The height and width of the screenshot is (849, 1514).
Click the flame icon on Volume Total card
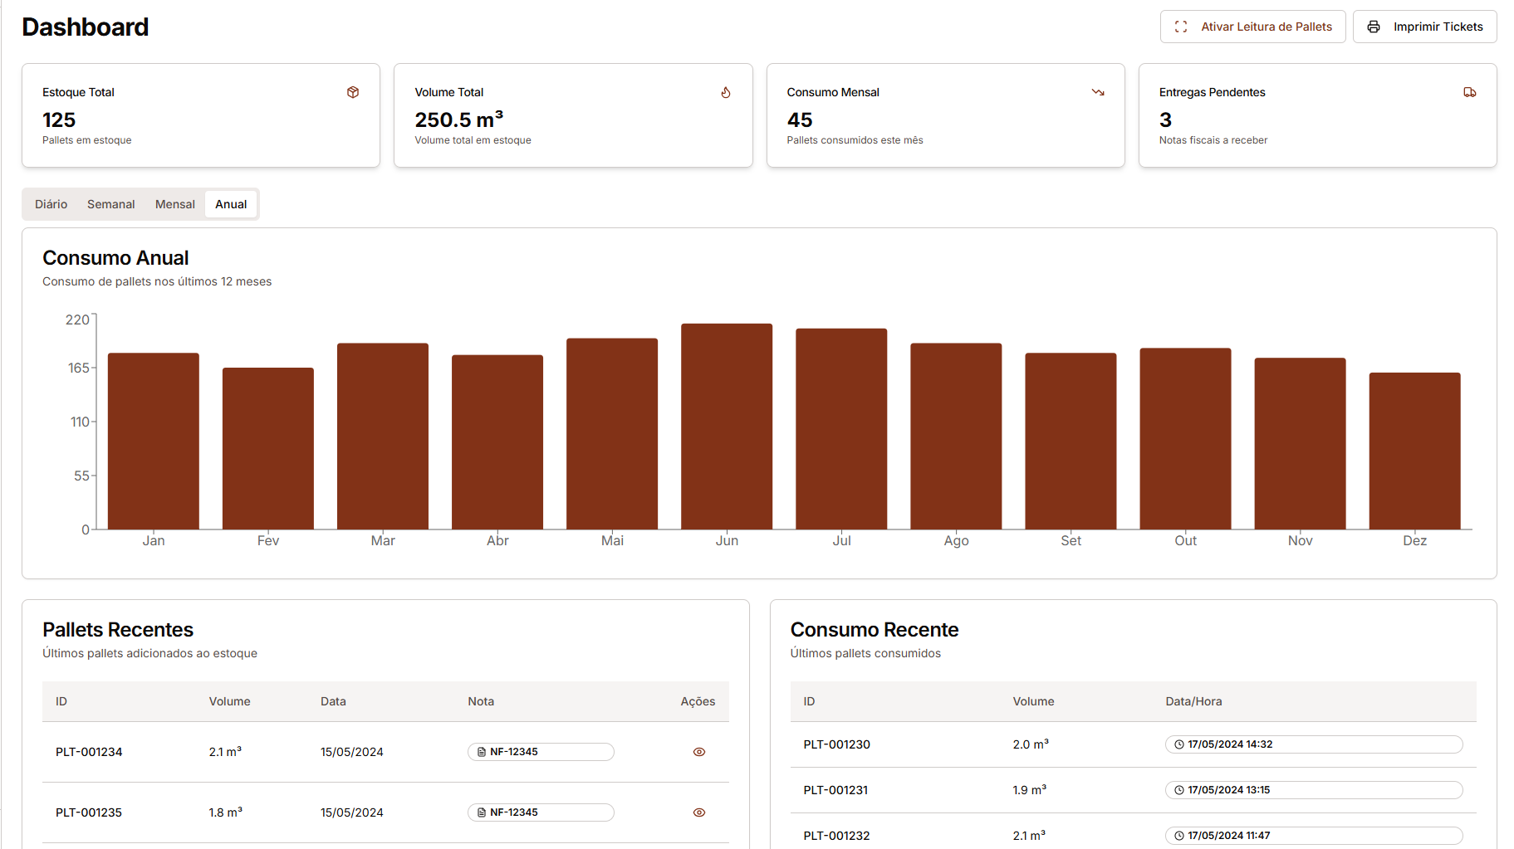(x=726, y=92)
